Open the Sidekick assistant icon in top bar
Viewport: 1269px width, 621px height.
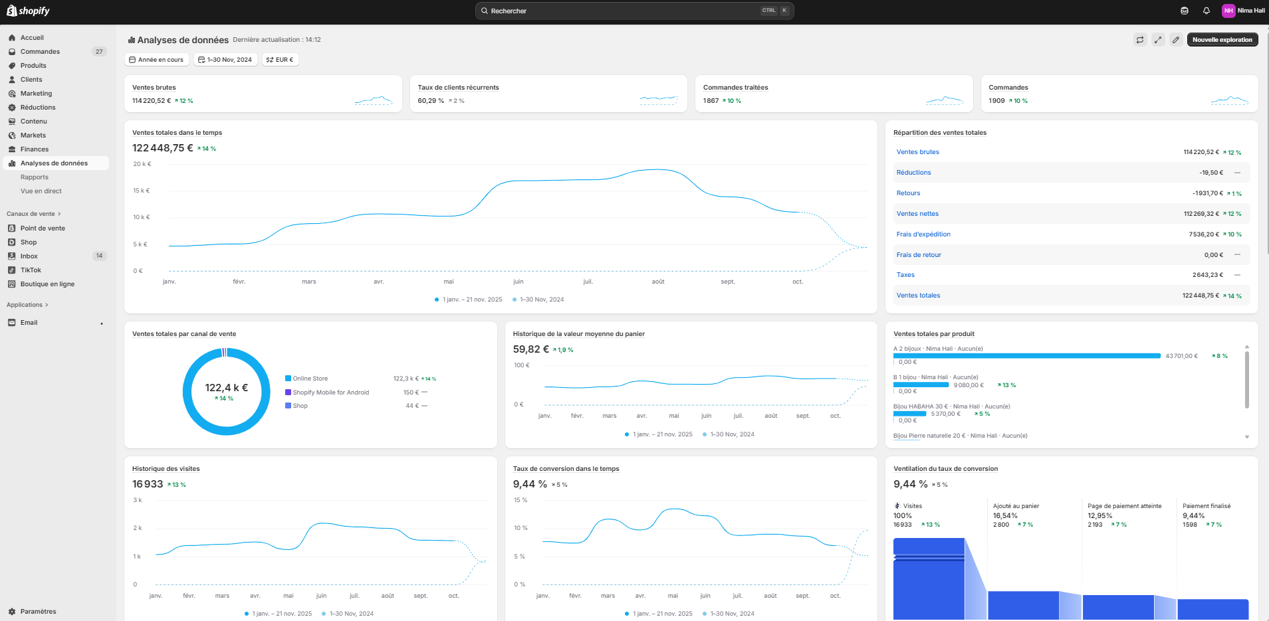coord(1185,11)
